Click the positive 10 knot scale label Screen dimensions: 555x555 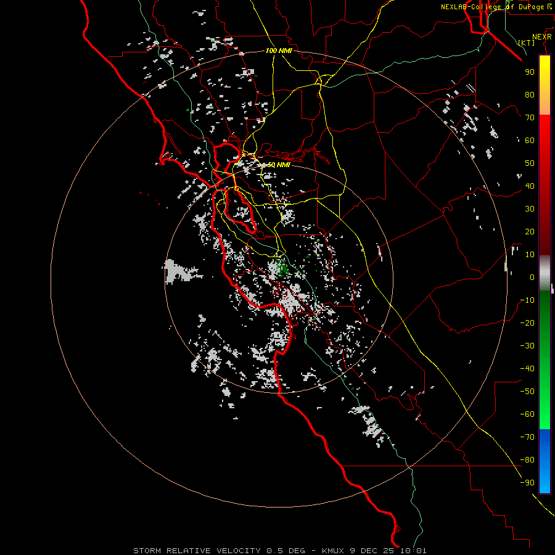point(530,255)
